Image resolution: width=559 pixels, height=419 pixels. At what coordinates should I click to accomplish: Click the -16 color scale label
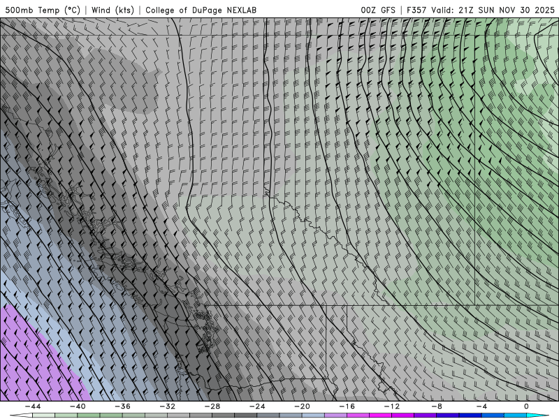click(x=347, y=406)
